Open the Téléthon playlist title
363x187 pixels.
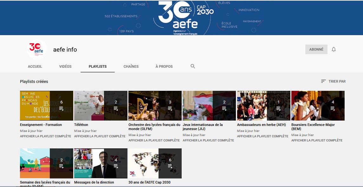click(81, 125)
